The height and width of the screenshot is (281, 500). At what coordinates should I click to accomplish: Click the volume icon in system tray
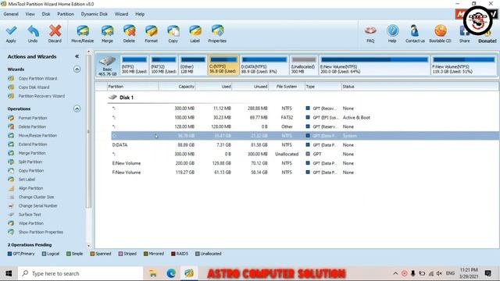point(439,273)
